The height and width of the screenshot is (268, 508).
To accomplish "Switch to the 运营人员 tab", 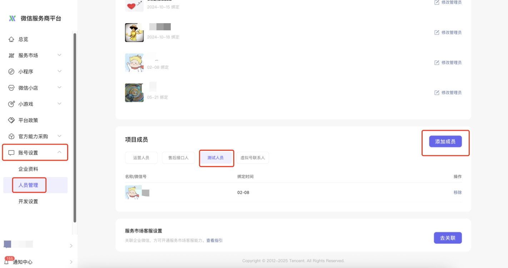I will 141,158.
